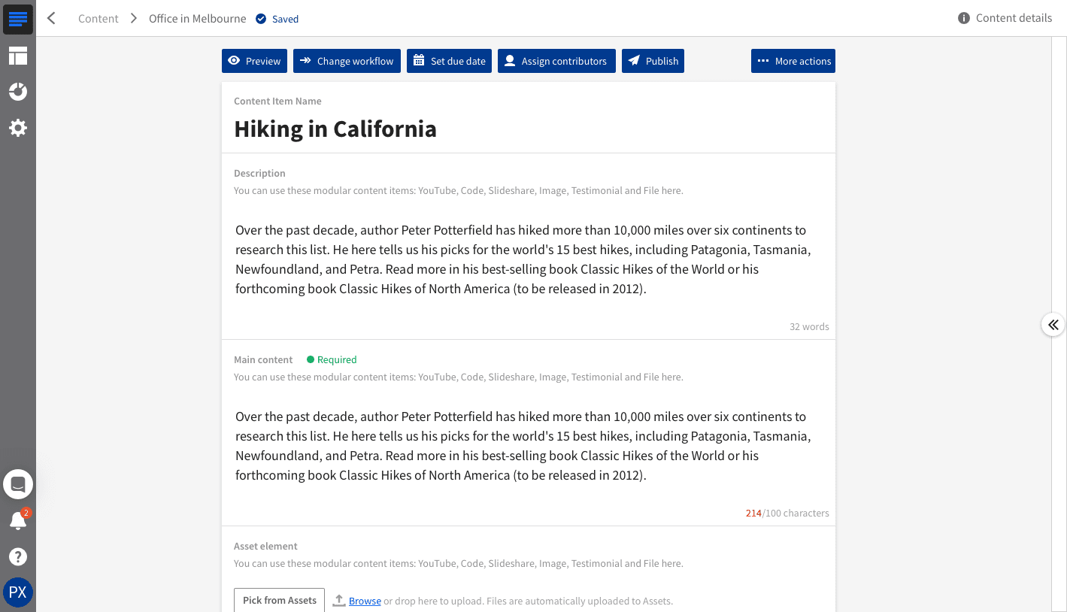Publish the content item
Screen dimensions: 1067x612
[653, 62]
